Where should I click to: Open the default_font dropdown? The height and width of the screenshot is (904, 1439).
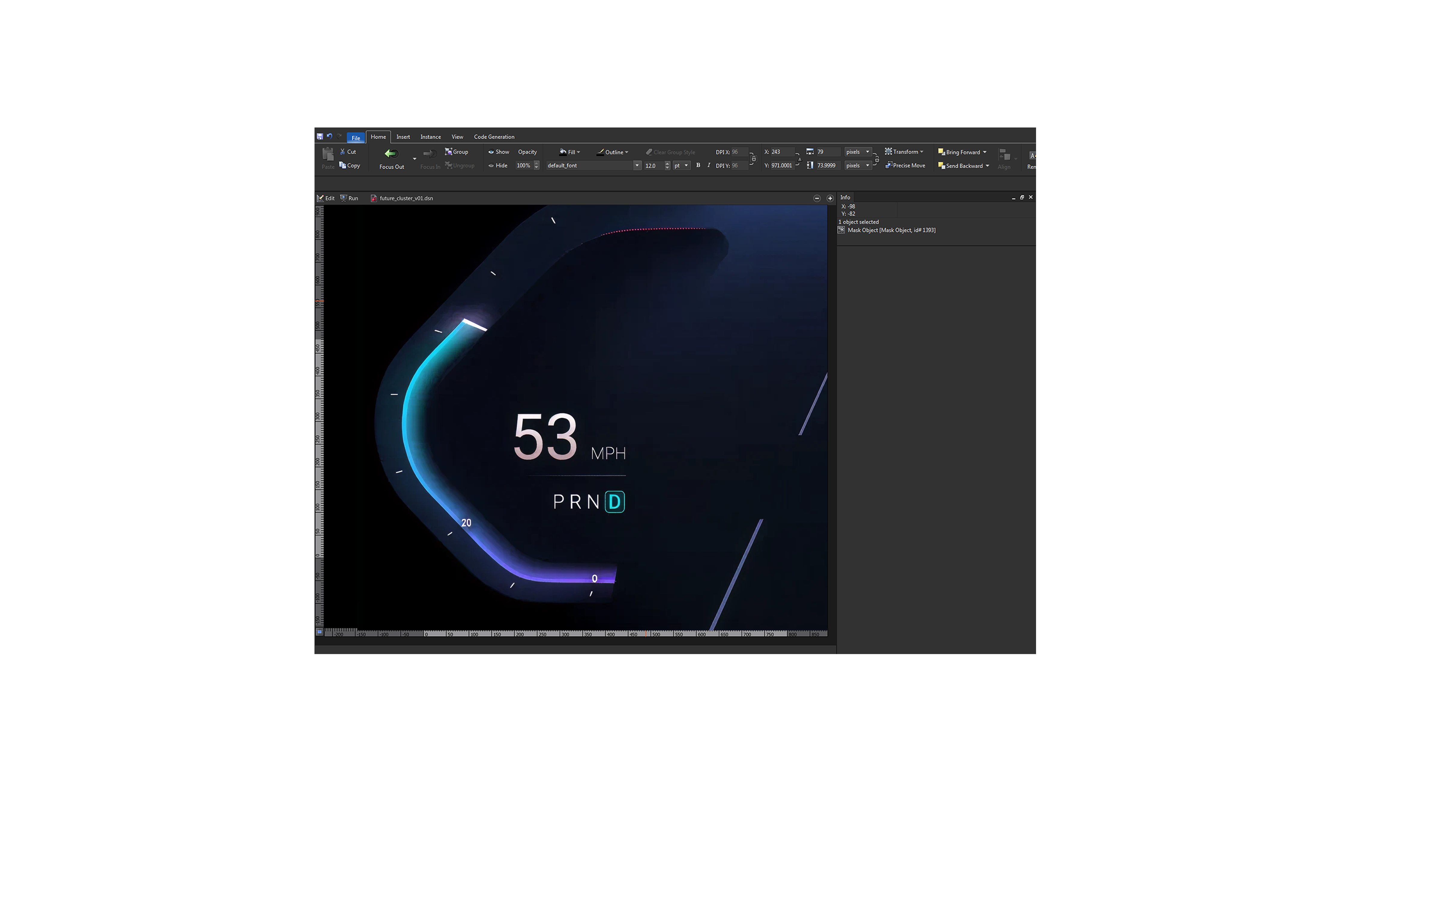point(637,166)
